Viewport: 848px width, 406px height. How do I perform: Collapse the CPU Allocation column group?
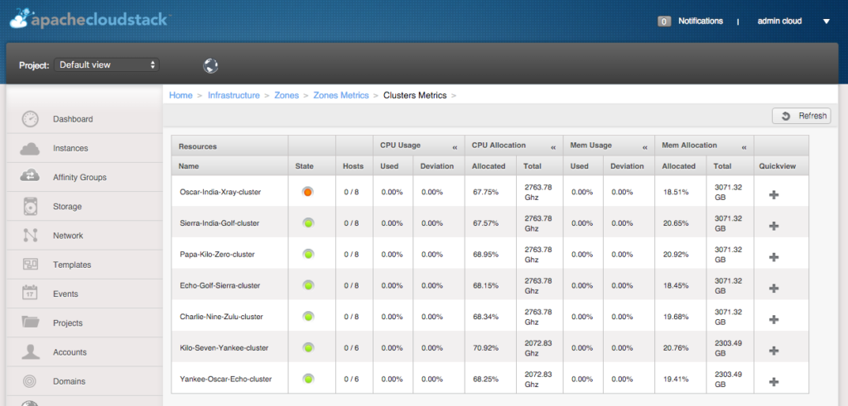tap(553, 146)
